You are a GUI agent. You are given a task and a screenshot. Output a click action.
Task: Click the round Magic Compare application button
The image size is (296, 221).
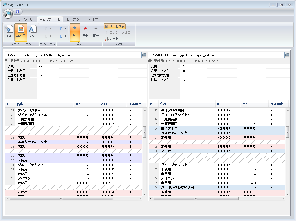point(8,13)
